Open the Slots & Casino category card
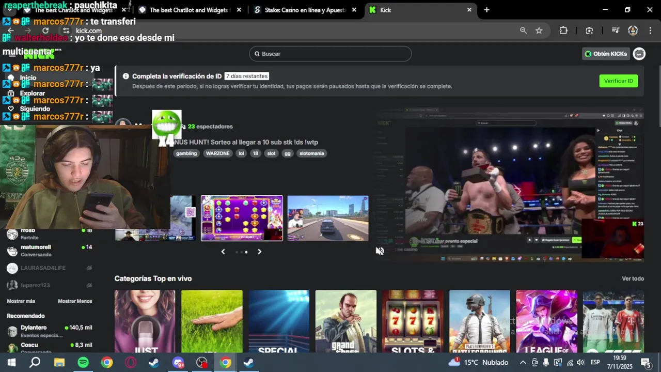The width and height of the screenshot is (661, 372). (413, 321)
